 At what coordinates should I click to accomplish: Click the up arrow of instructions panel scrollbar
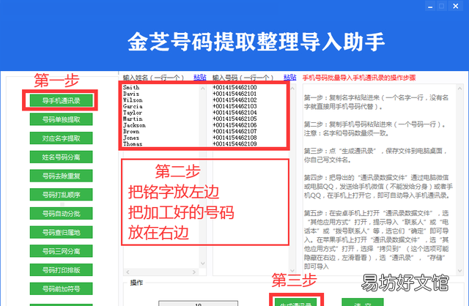point(459,89)
